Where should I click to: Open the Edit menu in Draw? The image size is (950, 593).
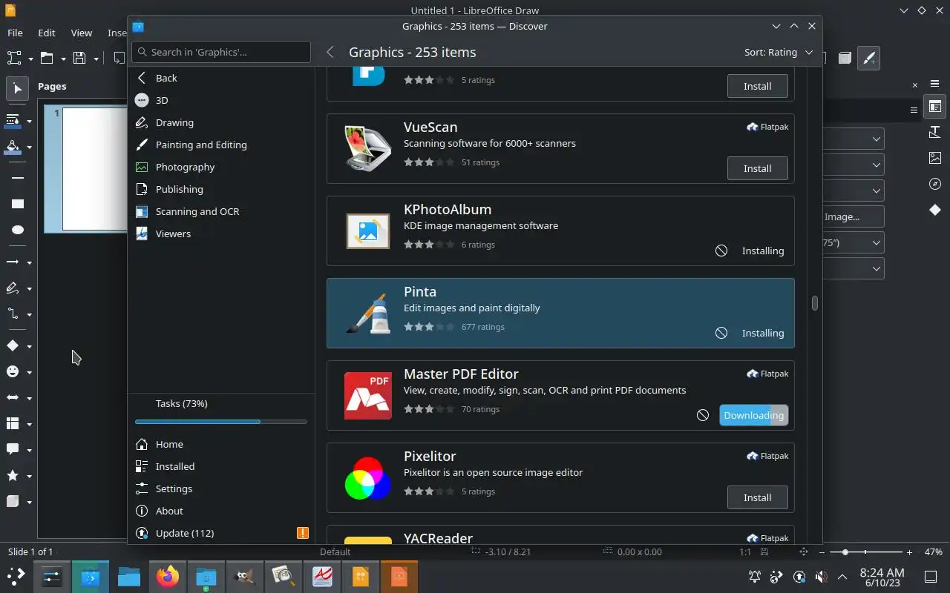pos(47,33)
